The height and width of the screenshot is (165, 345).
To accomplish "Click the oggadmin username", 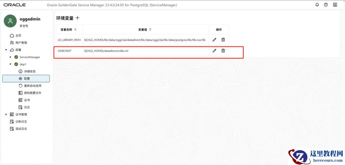I will tap(30, 19).
